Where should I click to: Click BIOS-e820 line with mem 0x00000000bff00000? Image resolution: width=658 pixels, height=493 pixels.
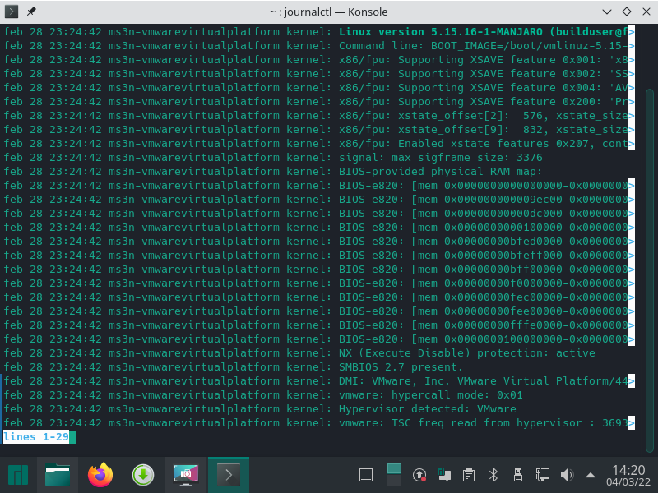[319, 270]
